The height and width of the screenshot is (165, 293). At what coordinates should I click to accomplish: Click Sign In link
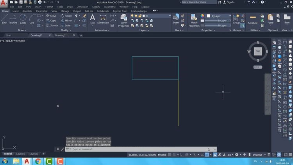[x=230, y=2]
